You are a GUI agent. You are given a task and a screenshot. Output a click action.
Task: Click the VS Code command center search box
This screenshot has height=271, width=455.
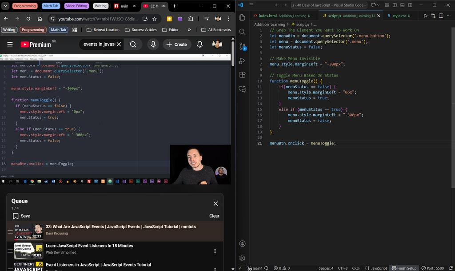[x=329, y=5]
